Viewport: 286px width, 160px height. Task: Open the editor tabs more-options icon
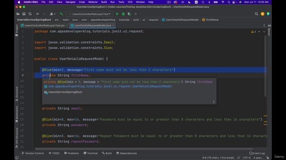coord(264,26)
